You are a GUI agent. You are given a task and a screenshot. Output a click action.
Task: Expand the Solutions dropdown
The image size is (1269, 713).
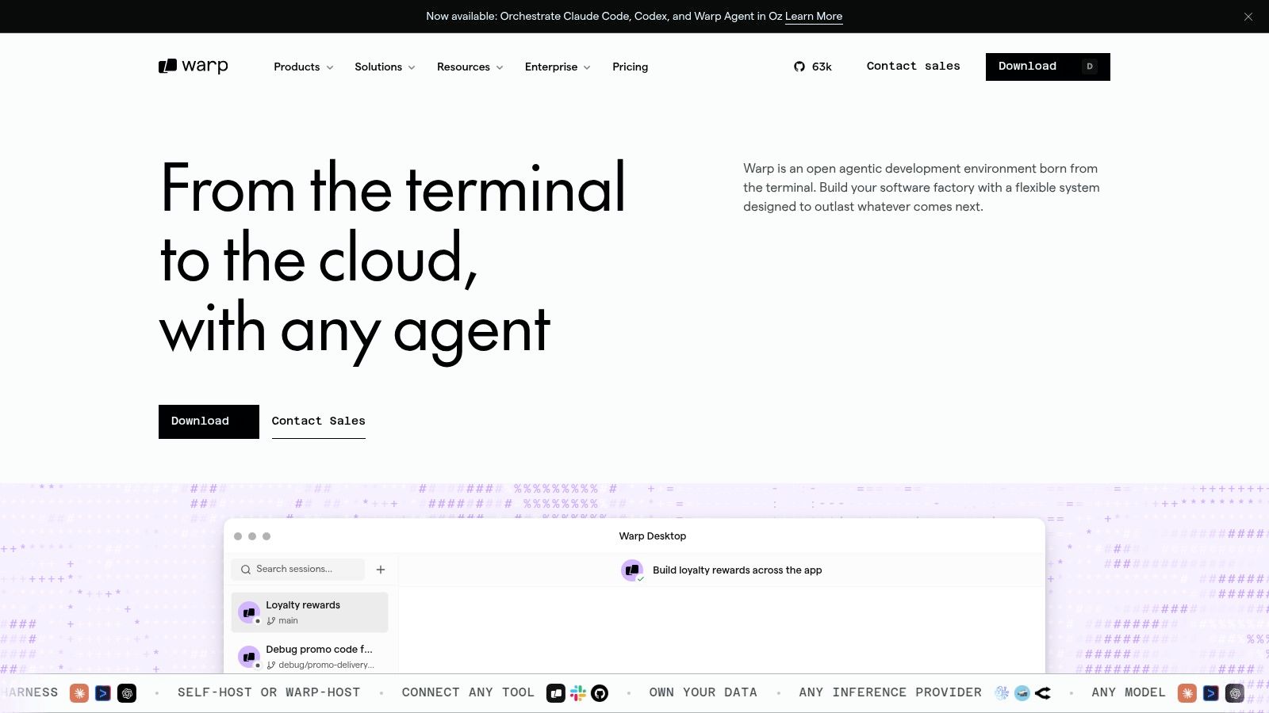coord(385,67)
